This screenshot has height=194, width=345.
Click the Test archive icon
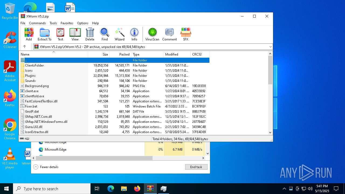(x=60, y=34)
